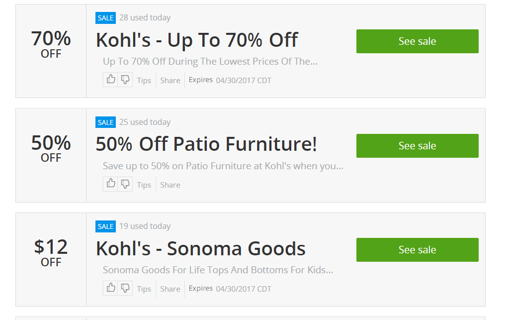This screenshot has width=510, height=320.
Task: Open Tips for the Sonoma Goods deal
Action: click(144, 289)
